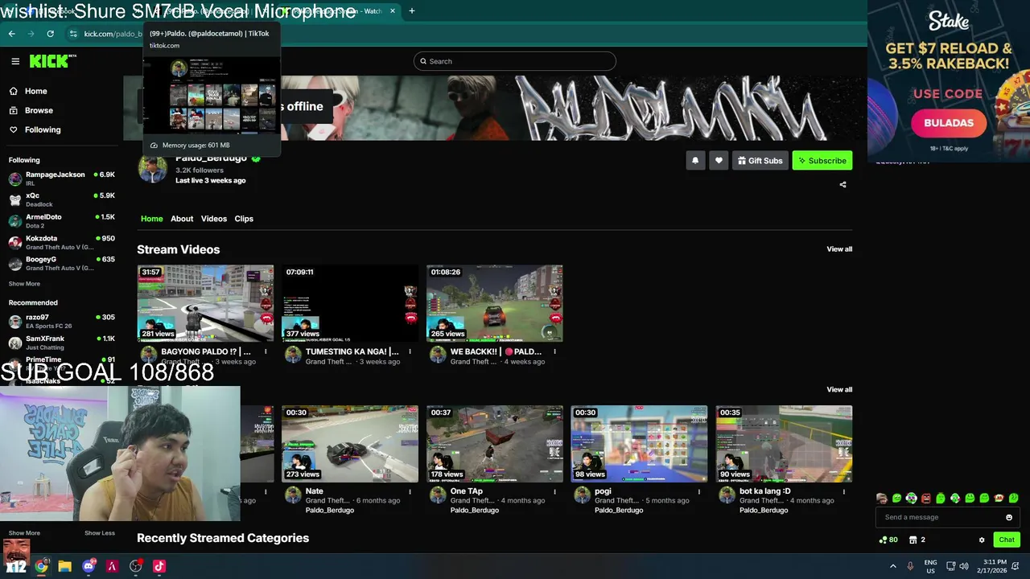Open the WE BACKK!! stream thumbnail
This screenshot has height=579, width=1030.
click(495, 303)
